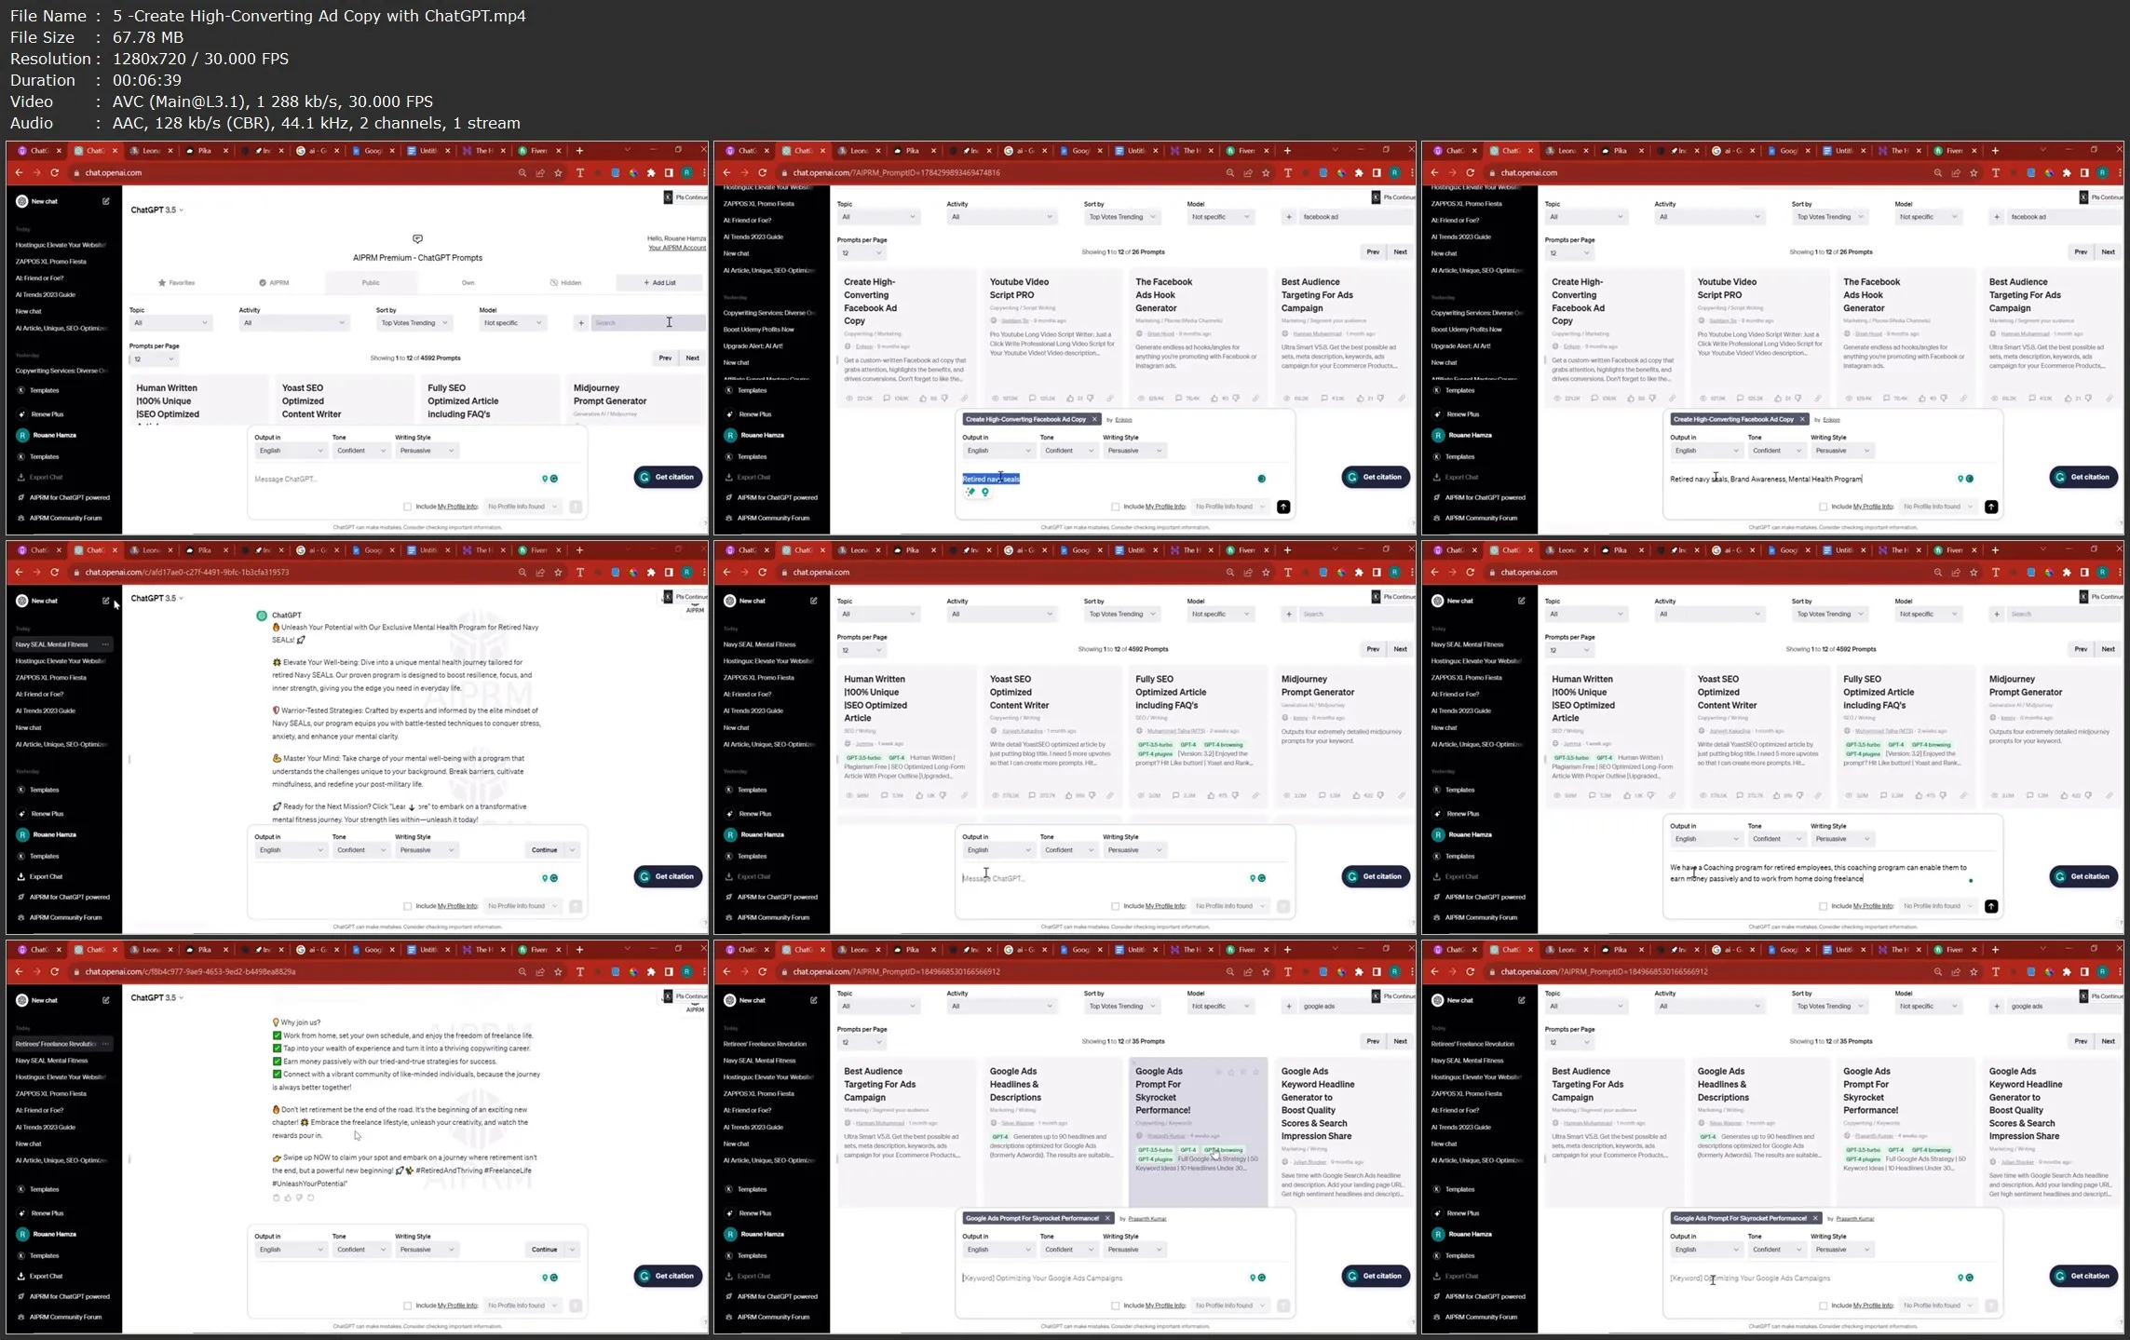Tick Include My Profile Info in 'Coaching program' input frame
Image resolution: width=2130 pixels, height=1340 pixels.
tap(1823, 906)
